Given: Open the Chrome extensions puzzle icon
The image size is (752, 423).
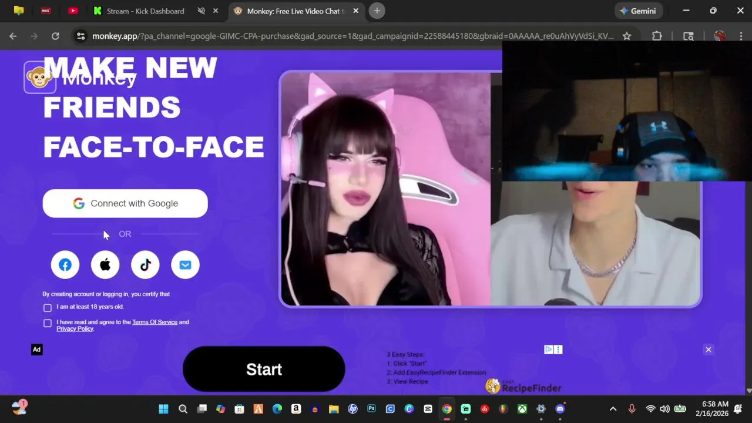Looking at the screenshot, I should 657,36.
